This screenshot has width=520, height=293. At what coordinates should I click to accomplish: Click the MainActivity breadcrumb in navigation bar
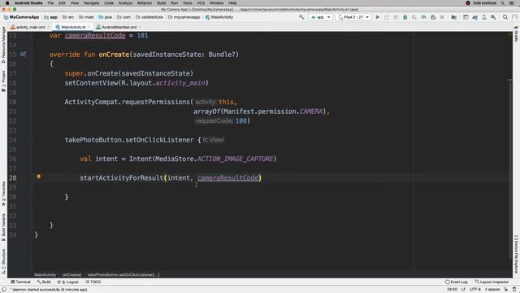pyautogui.click(x=219, y=17)
